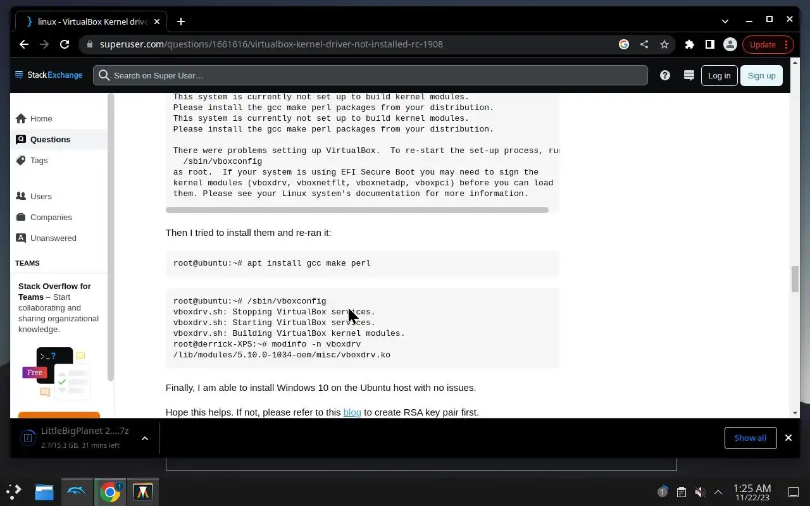Expand hidden system tray icons arrow
The image size is (810, 506).
click(718, 491)
